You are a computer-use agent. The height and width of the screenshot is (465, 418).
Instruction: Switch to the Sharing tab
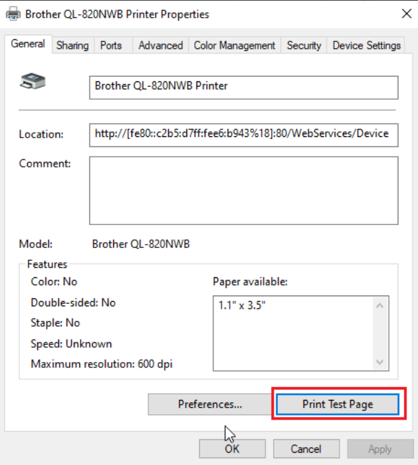(72, 45)
